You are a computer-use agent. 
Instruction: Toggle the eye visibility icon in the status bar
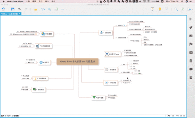pyautogui.click(x=169, y=116)
